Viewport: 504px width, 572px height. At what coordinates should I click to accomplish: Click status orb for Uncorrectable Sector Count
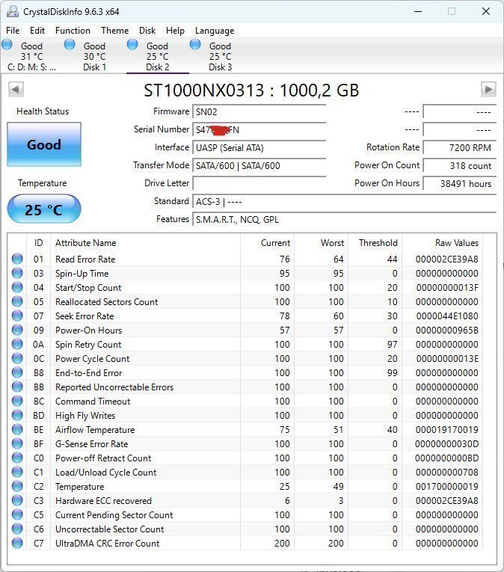coord(17,529)
